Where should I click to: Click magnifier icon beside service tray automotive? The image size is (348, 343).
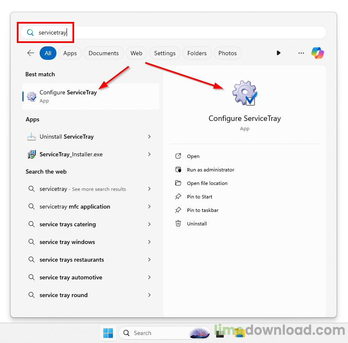point(32,277)
